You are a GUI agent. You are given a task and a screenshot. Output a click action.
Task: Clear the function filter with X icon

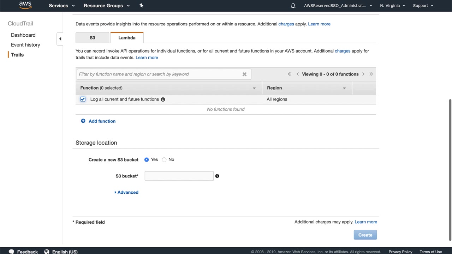point(244,74)
